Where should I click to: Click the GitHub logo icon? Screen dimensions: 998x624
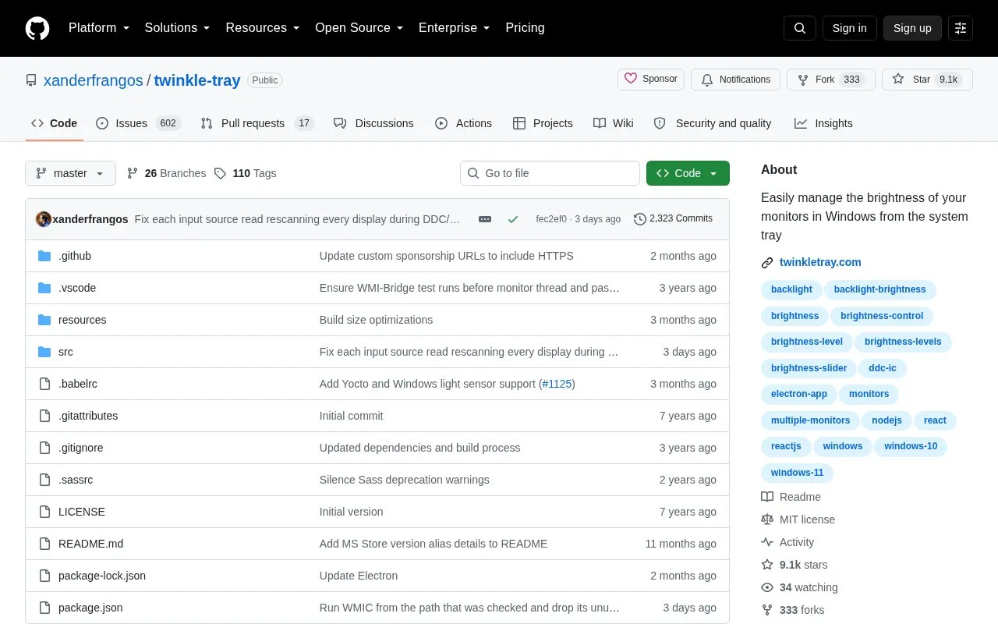[x=37, y=28]
